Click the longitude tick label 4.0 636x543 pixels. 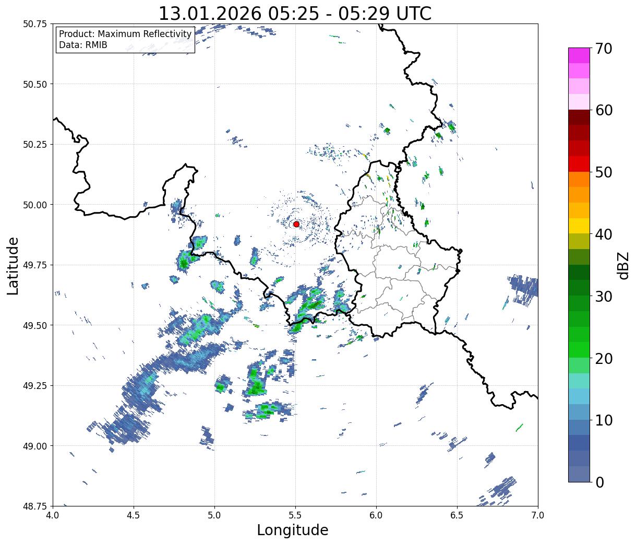(52, 515)
